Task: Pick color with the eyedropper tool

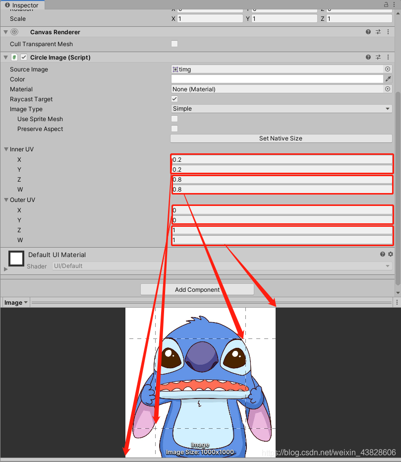Action: coord(388,79)
